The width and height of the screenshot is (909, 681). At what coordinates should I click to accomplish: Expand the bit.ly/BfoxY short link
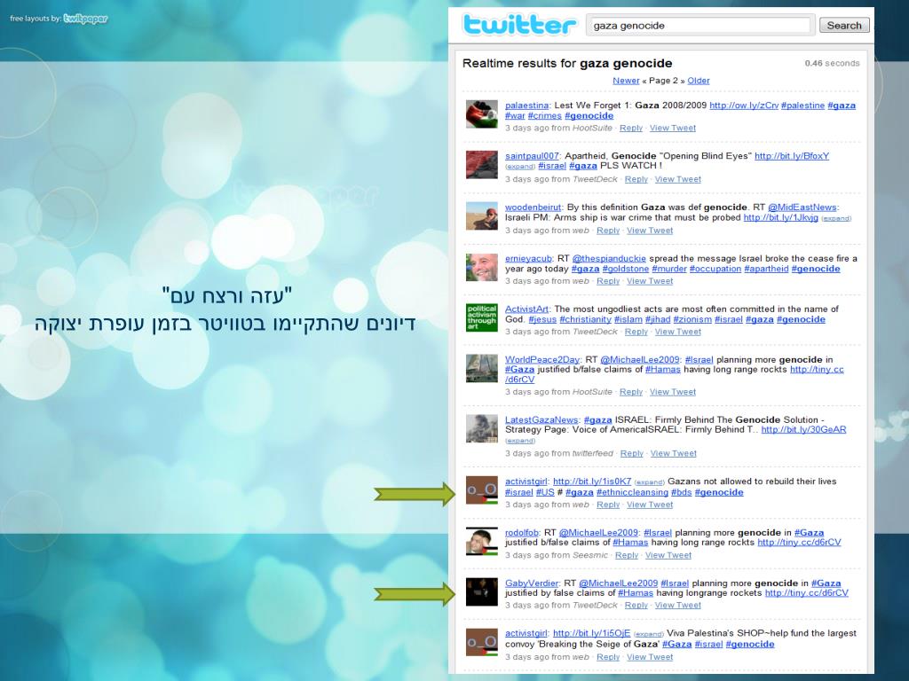click(520, 167)
